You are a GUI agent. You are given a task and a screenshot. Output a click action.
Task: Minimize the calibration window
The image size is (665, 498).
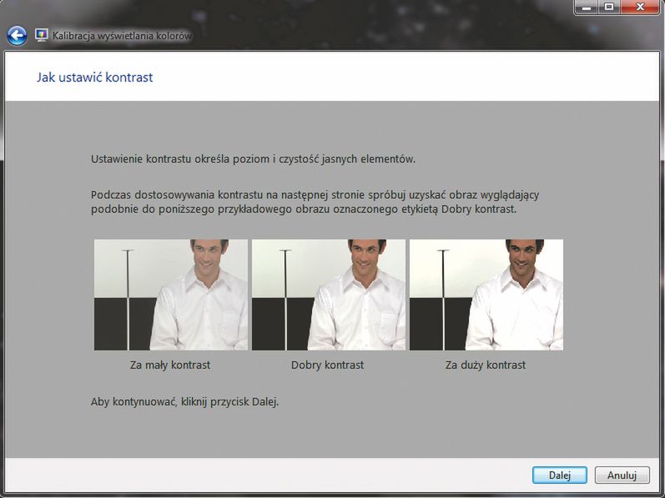[587, 8]
